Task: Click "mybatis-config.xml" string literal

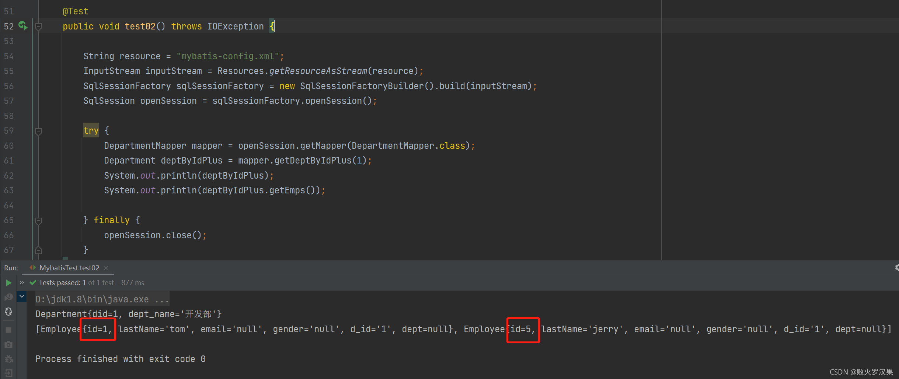Action: click(x=228, y=56)
